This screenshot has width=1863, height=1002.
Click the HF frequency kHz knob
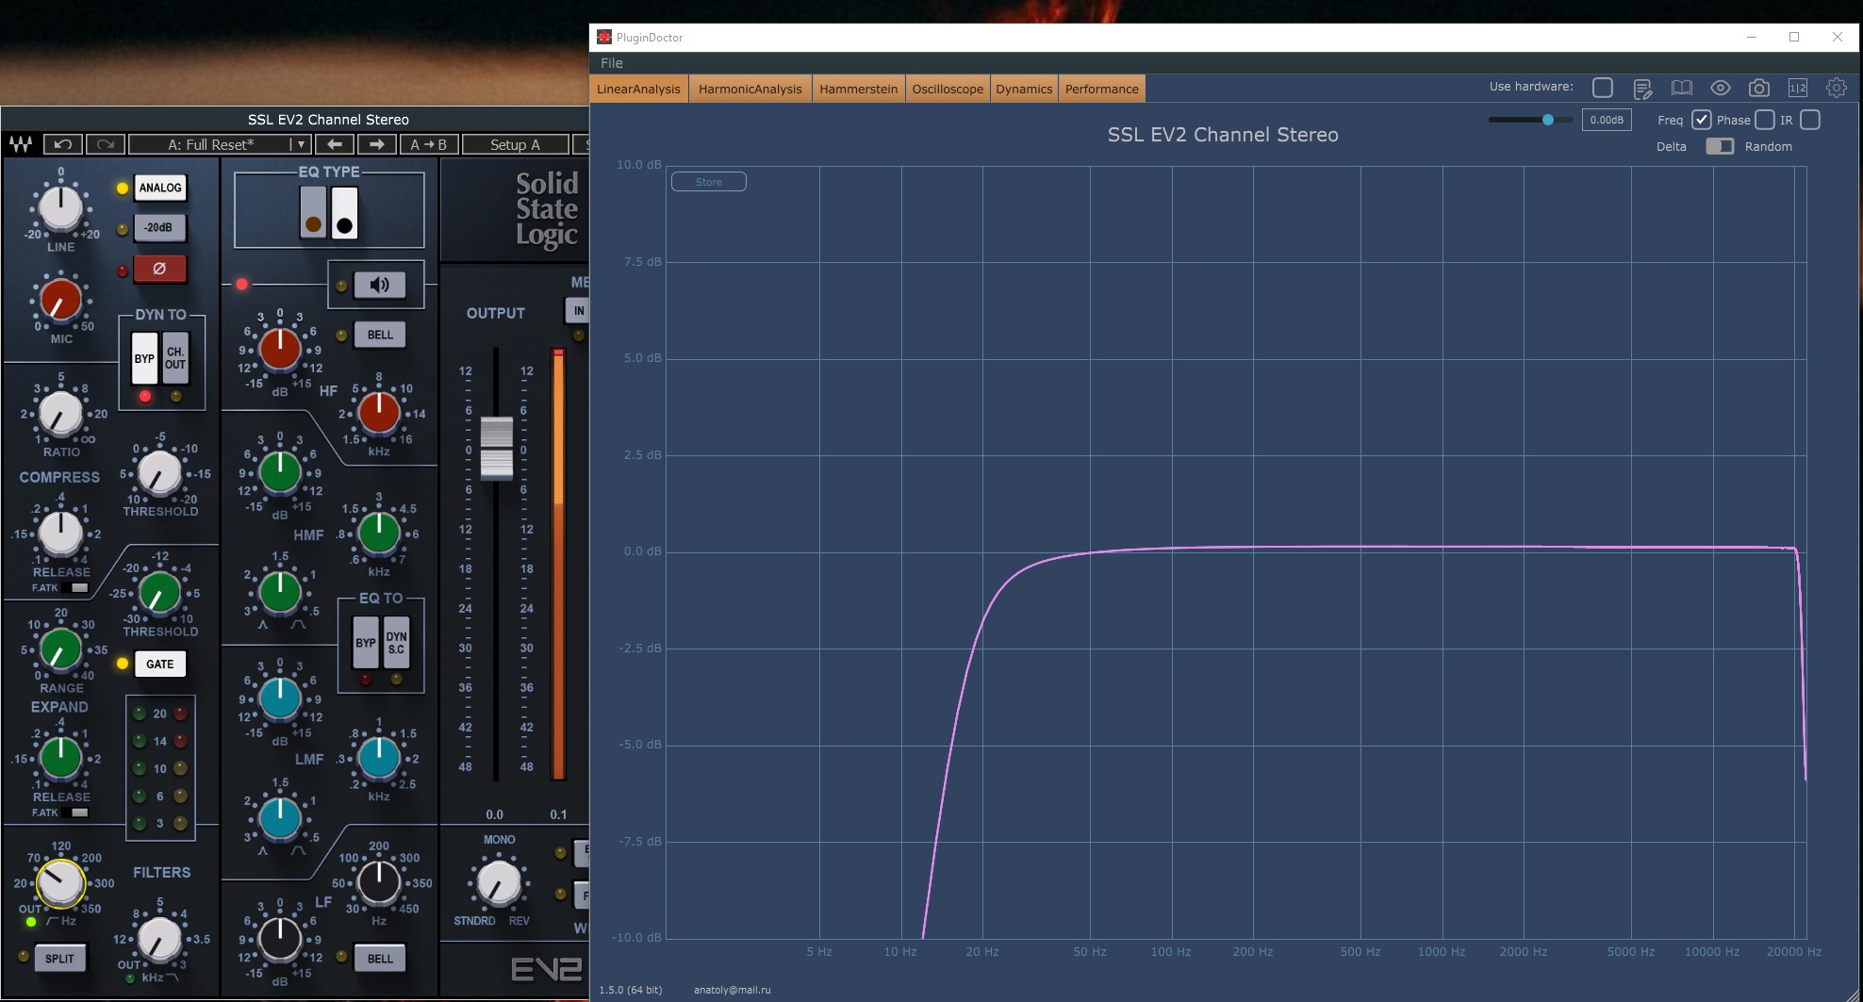click(x=379, y=412)
